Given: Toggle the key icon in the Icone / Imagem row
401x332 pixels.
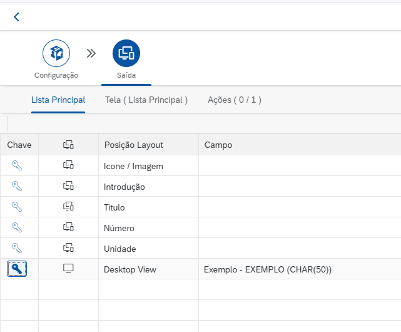Looking at the screenshot, I should pos(17,165).
